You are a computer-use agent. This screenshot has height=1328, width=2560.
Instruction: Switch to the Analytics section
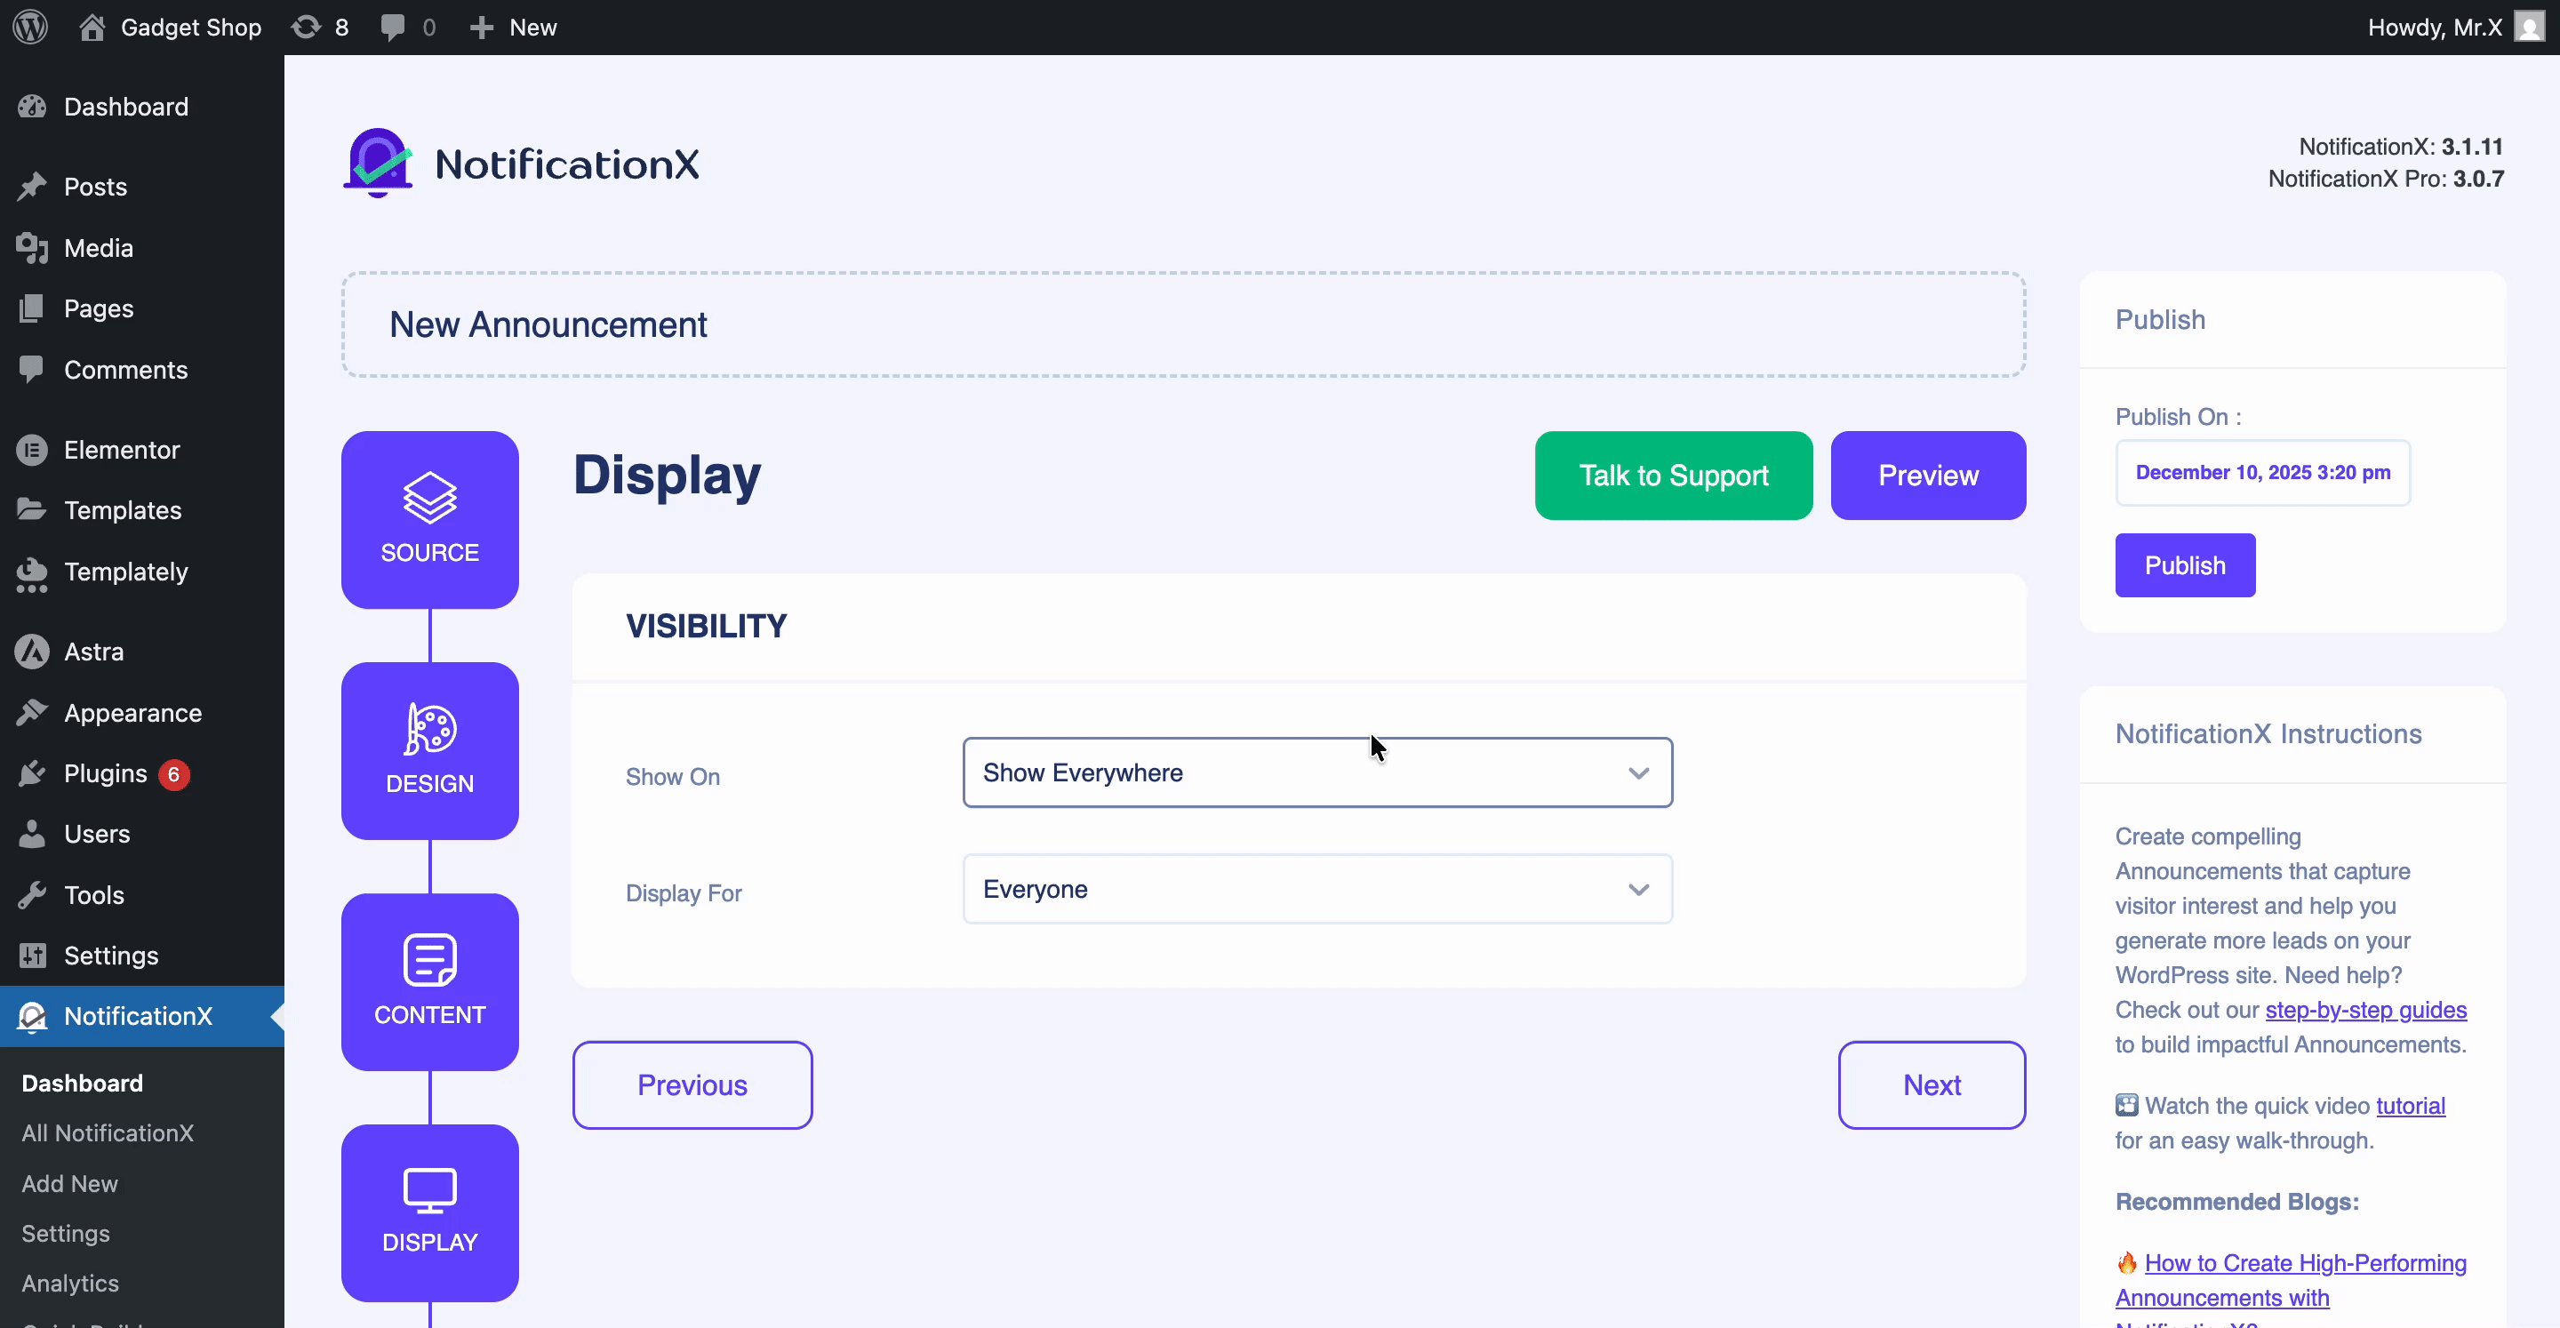tap(70, 1284)
